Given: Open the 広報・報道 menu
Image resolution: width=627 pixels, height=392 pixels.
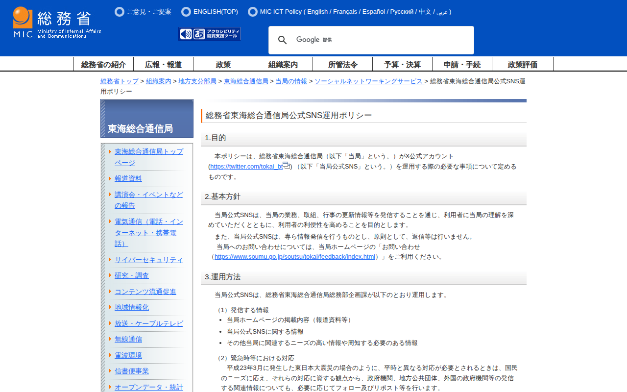Looking at the screenshot, I should pyautogui.click(x=163, y=64).
